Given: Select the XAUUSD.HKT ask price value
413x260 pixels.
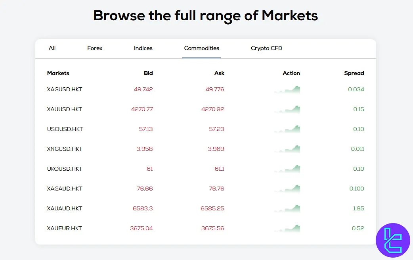Looking at the screenshot, I should [214, 109].
